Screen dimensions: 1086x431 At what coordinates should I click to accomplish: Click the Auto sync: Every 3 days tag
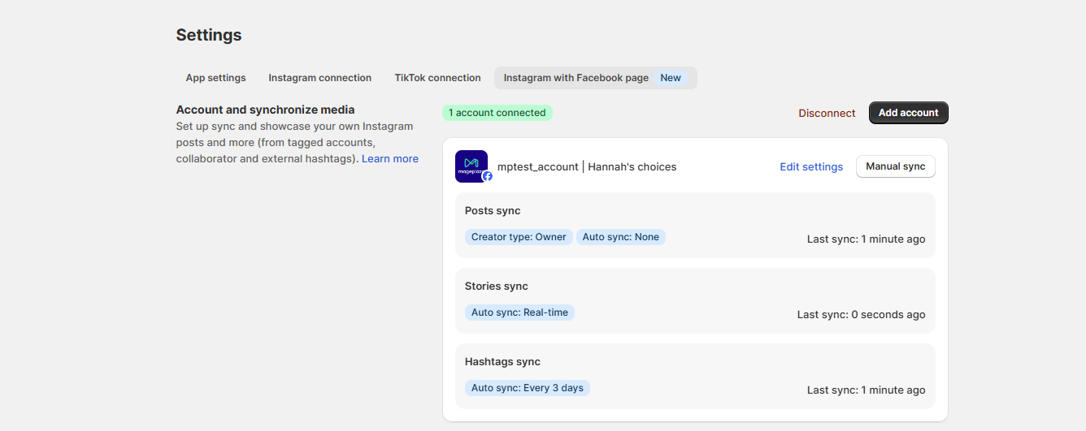coord(528,388)
